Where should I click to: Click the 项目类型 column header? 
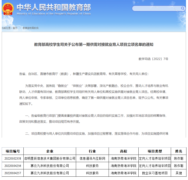(155, 151)
